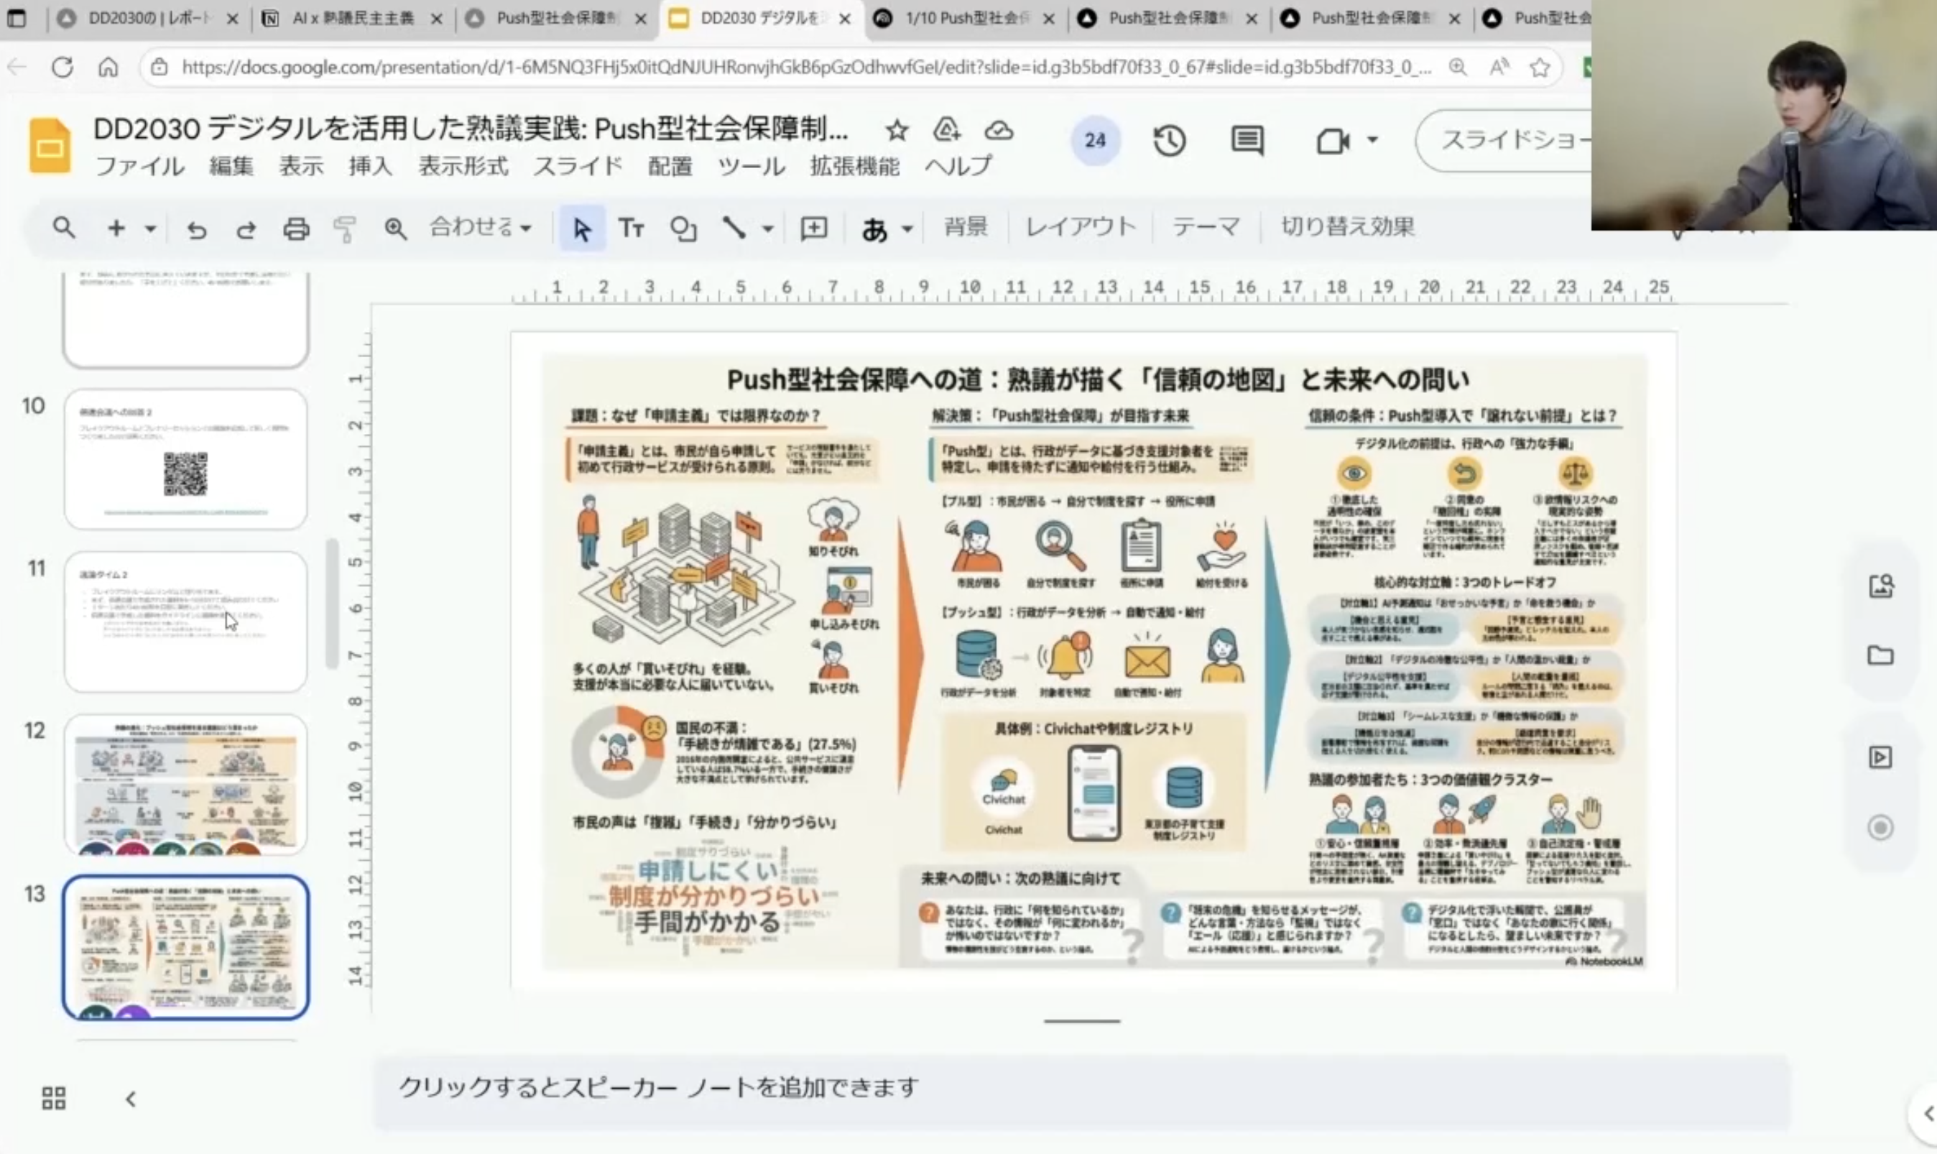This screenshot has width=1937, height=1154.
Task: Open the ファイル menu
Action: point(140,166)
